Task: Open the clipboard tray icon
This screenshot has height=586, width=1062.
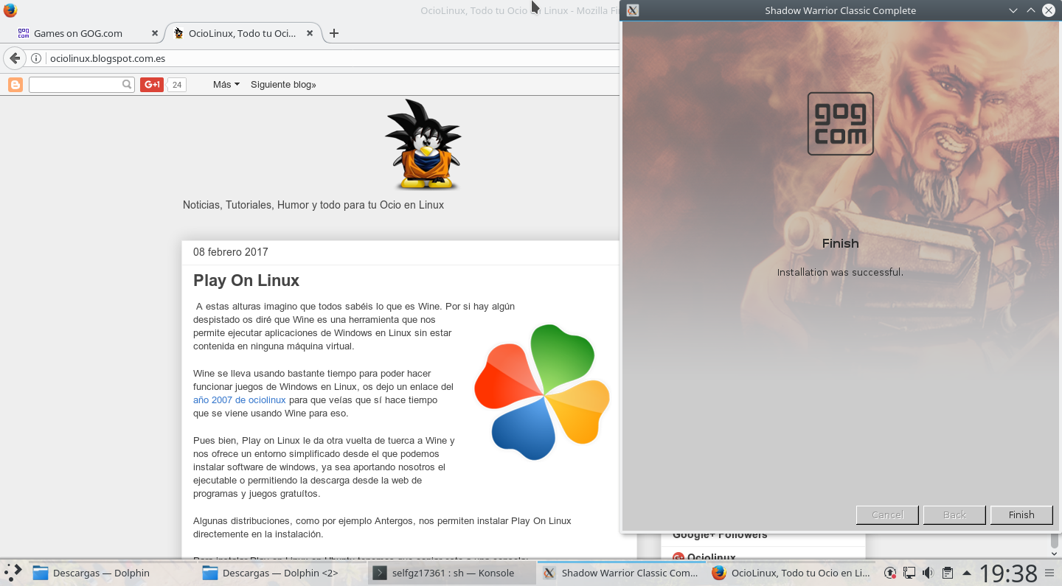Action: pos(948,573)
